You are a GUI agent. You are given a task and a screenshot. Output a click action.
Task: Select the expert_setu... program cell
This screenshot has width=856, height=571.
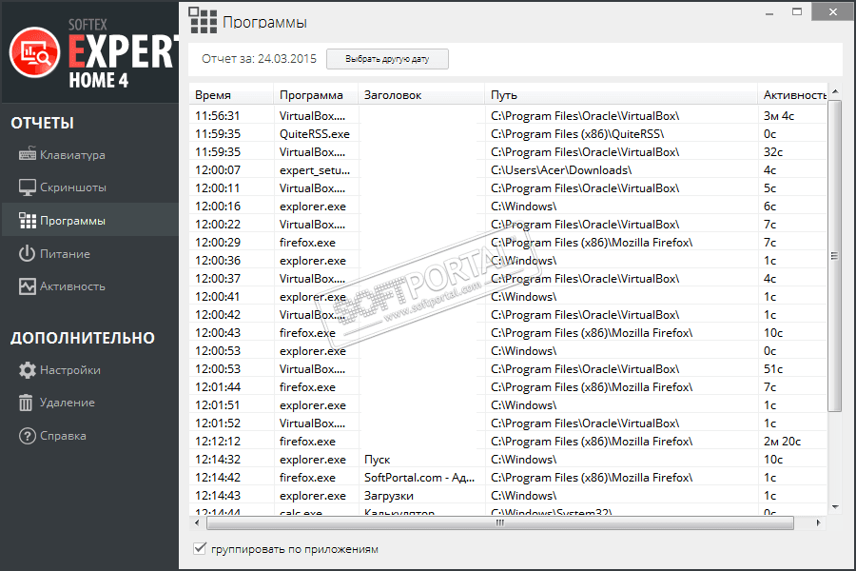(x=315, y=170)
